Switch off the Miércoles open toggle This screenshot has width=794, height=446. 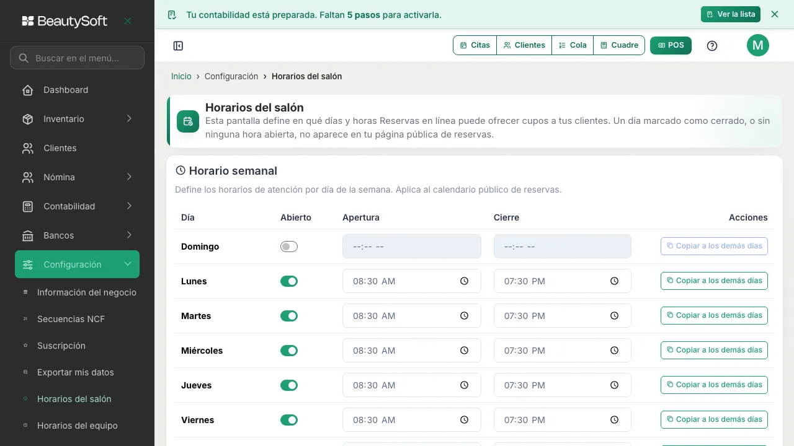(x=289, y=351)
